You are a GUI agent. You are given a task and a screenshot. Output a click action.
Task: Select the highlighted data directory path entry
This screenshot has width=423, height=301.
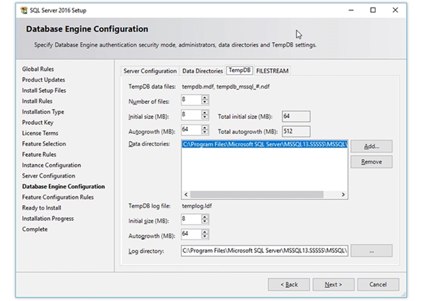[x=264, y=144]
